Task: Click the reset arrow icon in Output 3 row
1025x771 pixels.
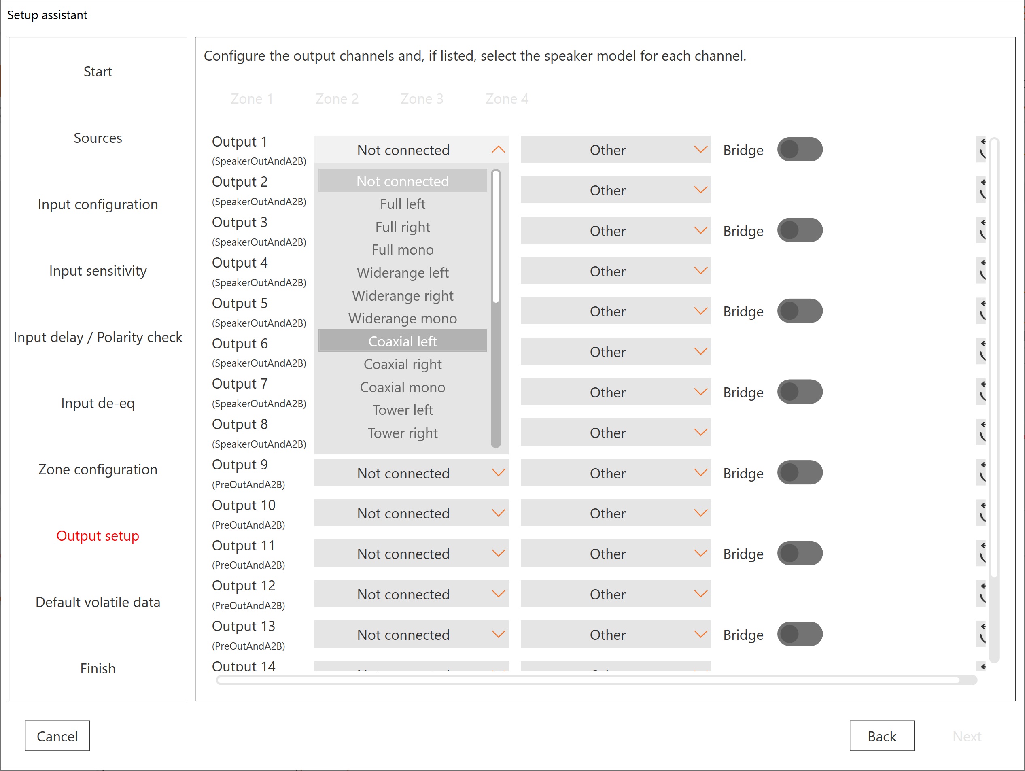Action: [x=981, y=230]
